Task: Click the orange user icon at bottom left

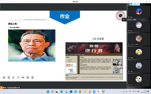Action: pos(1,87)
